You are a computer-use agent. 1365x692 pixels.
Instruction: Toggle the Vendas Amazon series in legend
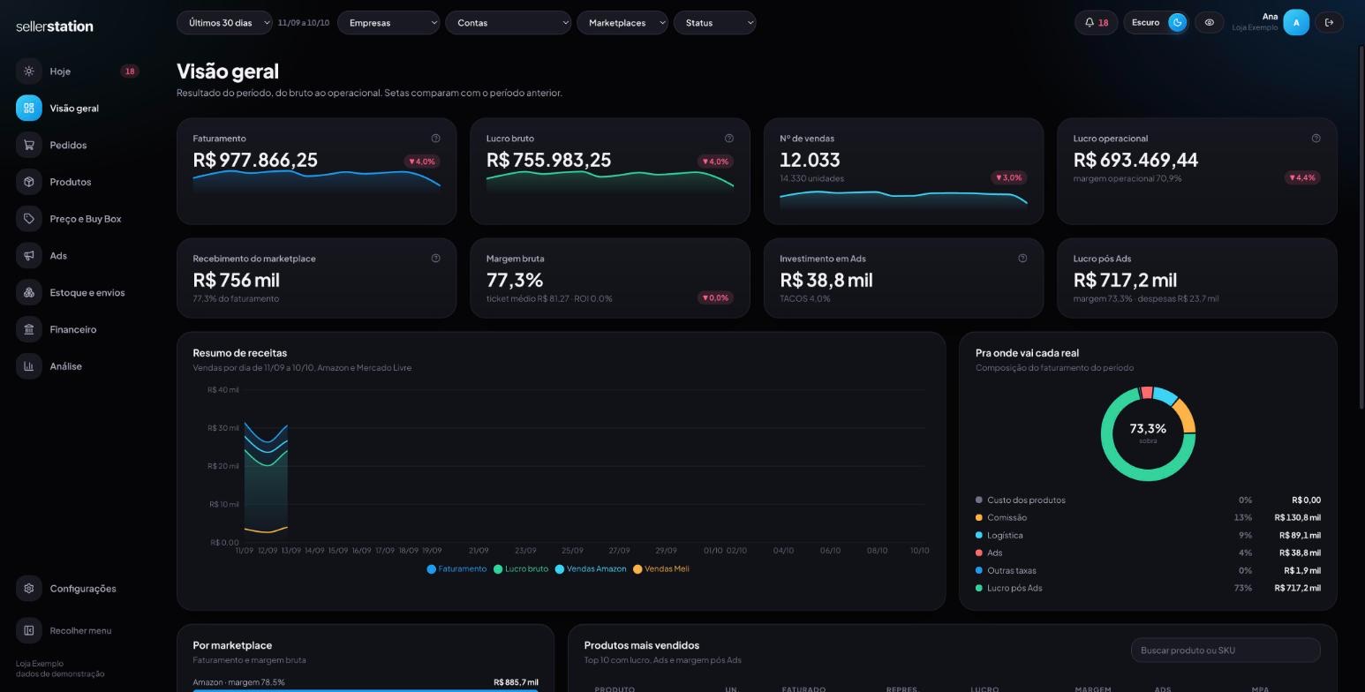pyautogui.click(x=591, y=569)
